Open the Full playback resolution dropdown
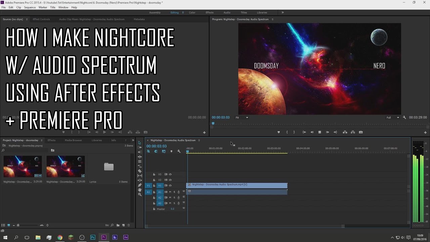430x242 pixels. [x=393, y=118]
